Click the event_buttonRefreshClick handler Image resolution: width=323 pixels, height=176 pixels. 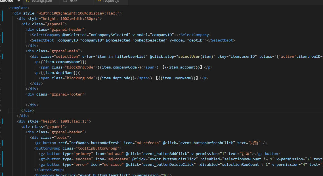[x=207, y=143]
